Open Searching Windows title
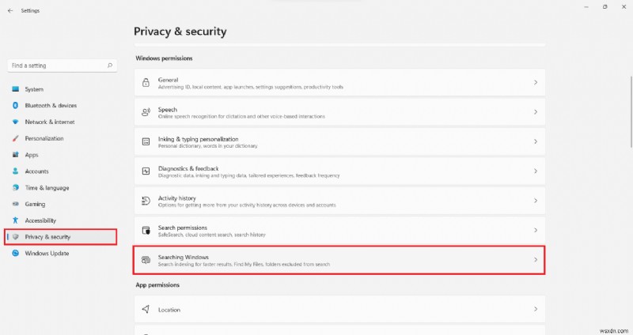The image size is (633, 335). coord(184,258)
